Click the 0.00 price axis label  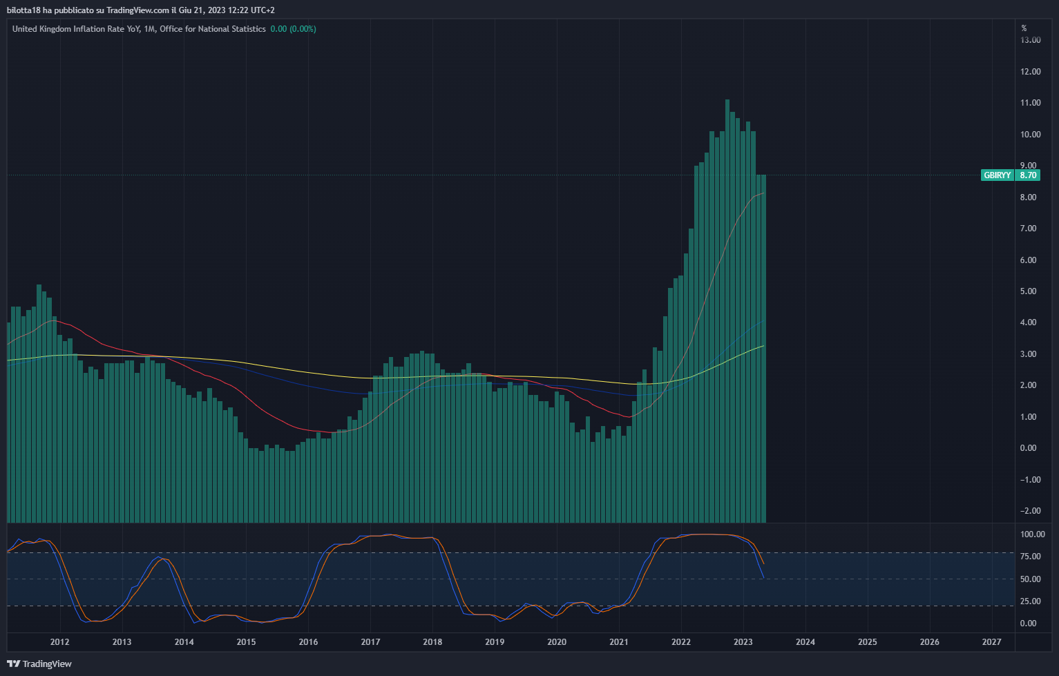coord(1029,448)
